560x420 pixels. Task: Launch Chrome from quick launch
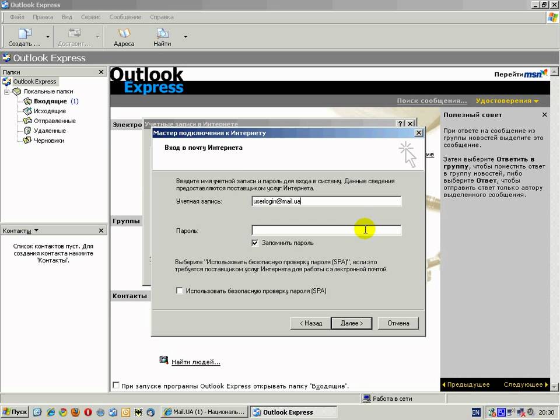click(x=63, y=412)
